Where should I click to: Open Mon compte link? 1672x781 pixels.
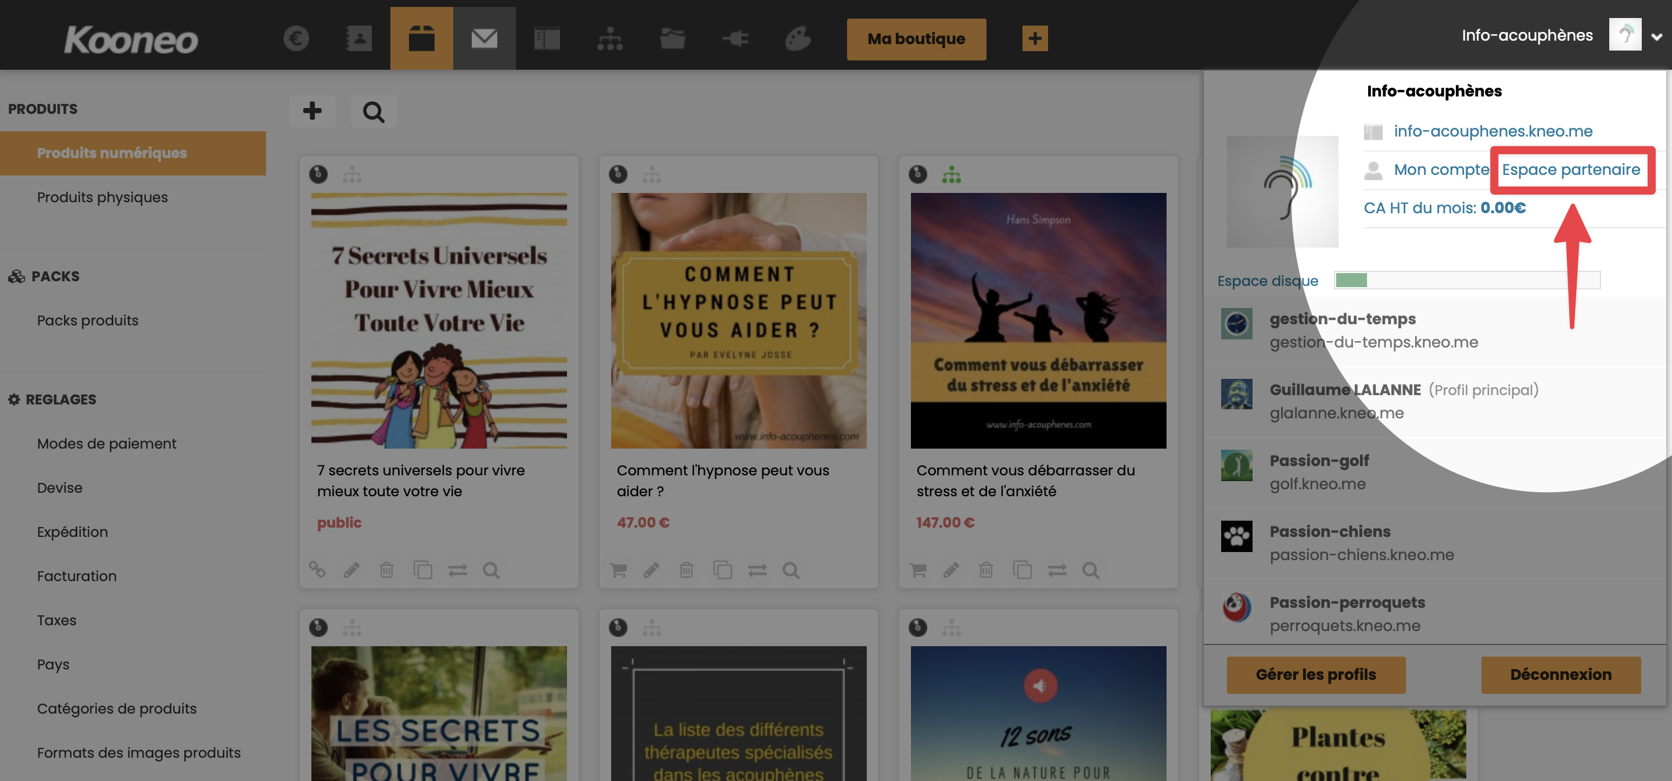(x=1441, y=170)
